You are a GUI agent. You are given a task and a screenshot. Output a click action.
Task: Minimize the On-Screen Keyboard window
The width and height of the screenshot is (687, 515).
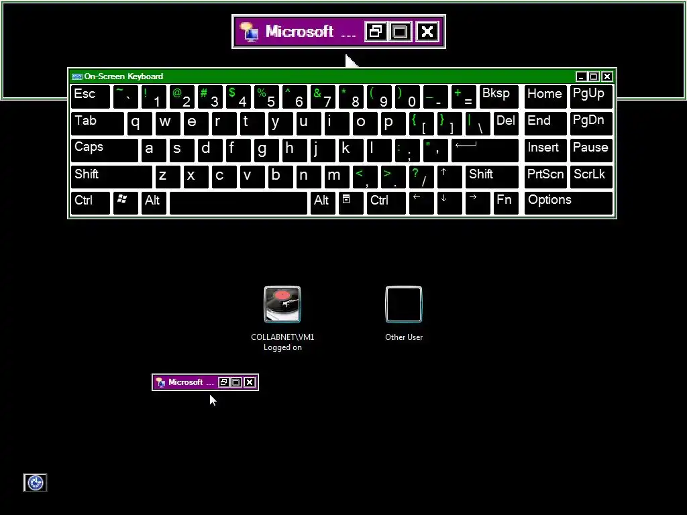click(581, 76)
